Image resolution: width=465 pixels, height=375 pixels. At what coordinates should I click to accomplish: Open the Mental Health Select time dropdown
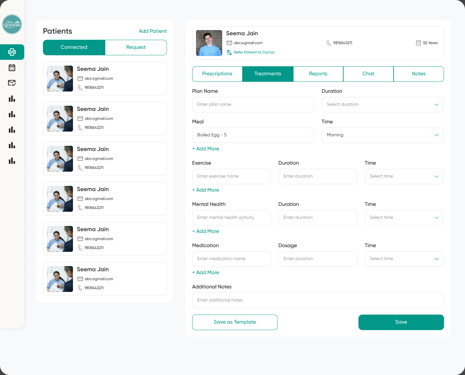[x=404, y=218]
